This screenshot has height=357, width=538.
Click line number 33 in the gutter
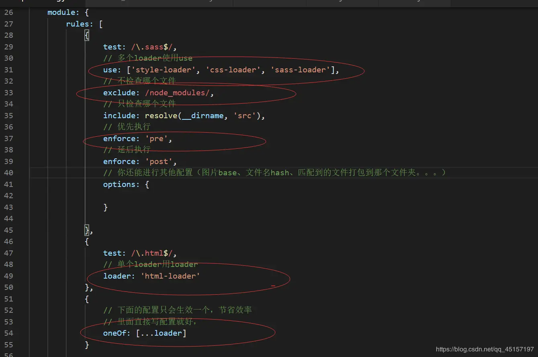click(8, 93)
